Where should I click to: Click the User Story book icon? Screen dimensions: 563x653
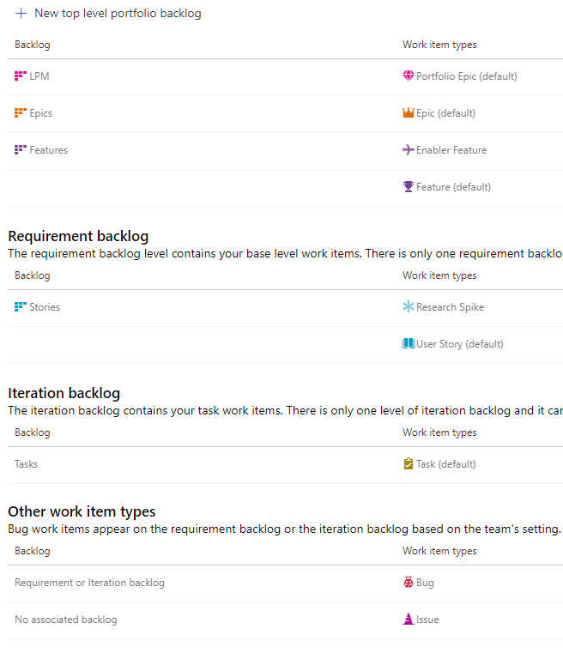[409, 343]
